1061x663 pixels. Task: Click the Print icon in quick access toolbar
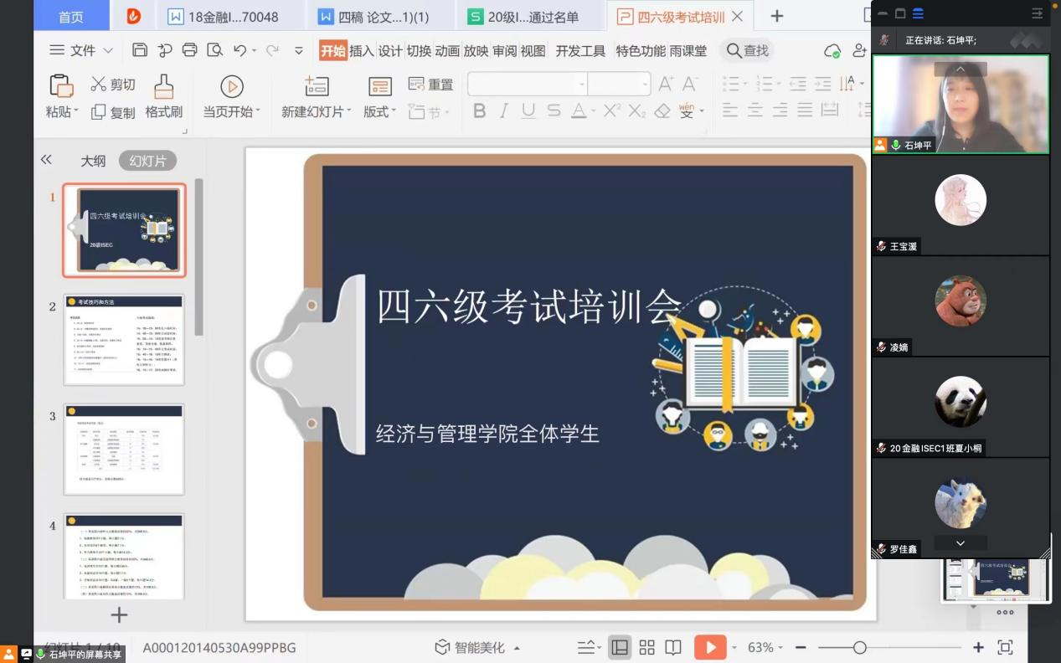(189, 50)
